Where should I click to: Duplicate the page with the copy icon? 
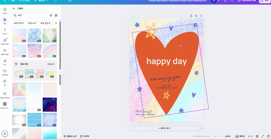196,16
